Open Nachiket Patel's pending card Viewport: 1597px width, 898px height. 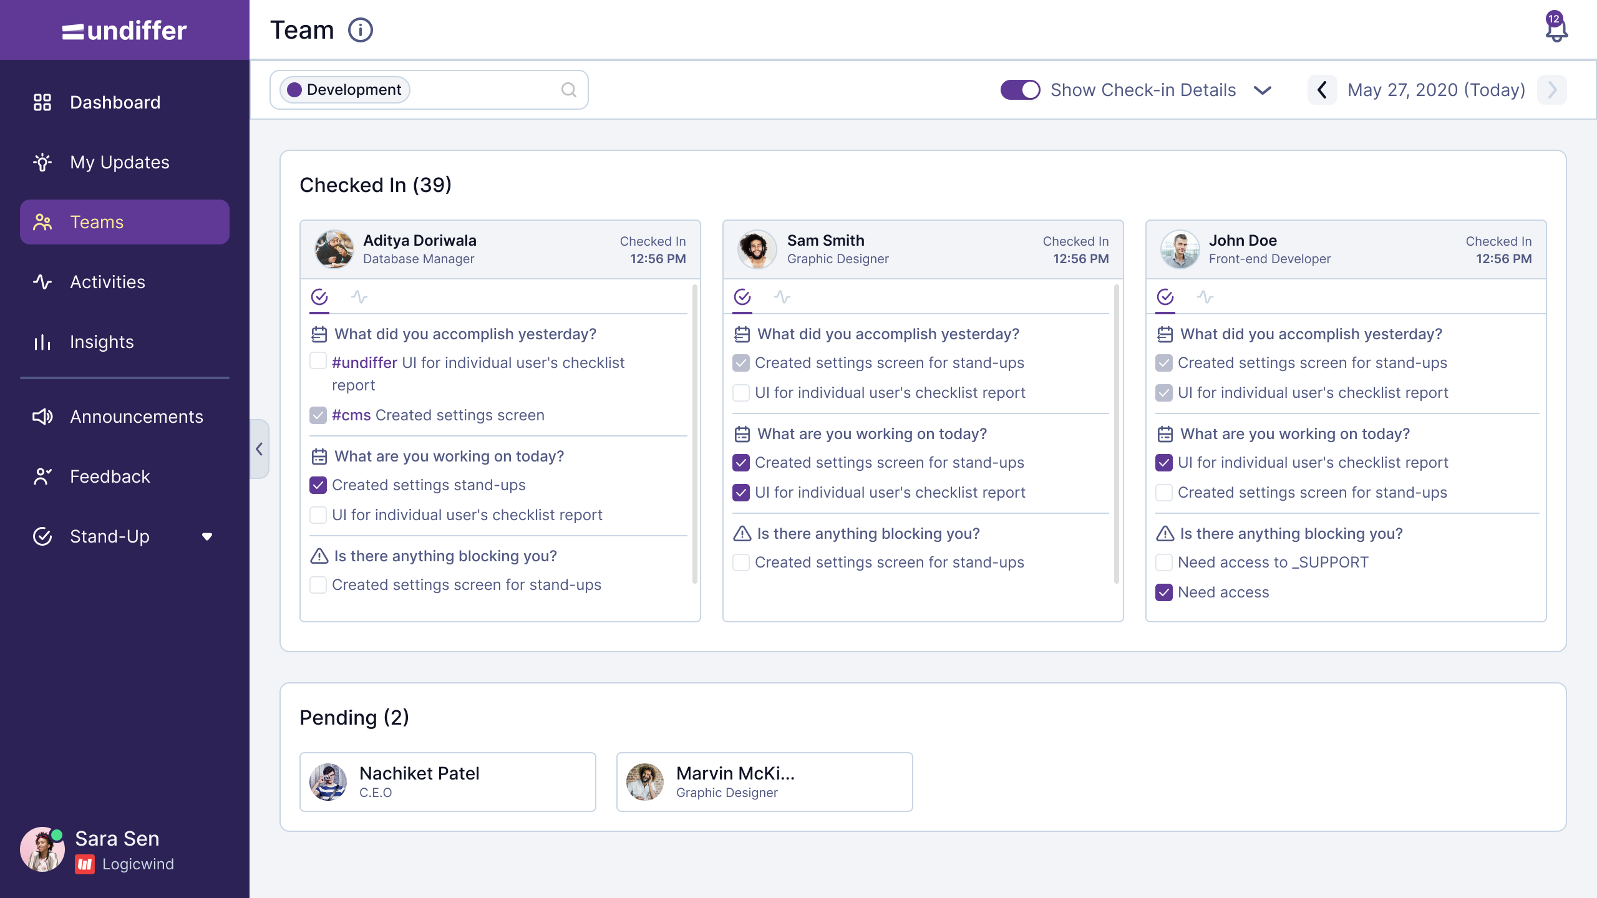tap(447, 781)
